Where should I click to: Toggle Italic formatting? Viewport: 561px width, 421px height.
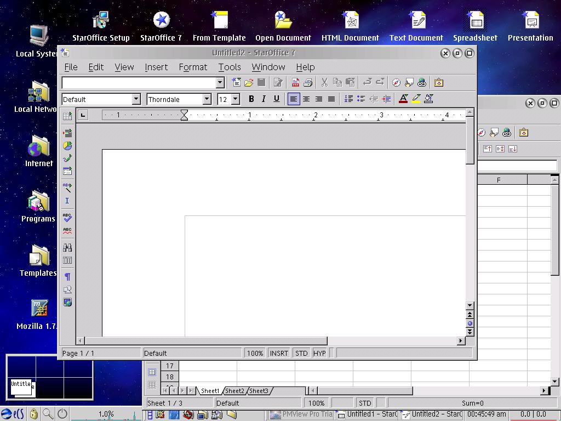[264, 99]
